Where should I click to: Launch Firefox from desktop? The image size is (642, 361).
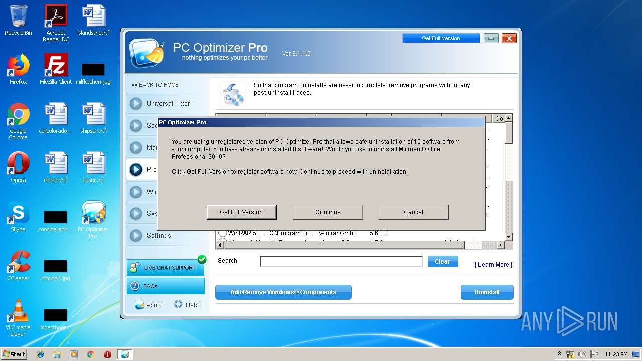pyautogui.click(x=18, y=69)
